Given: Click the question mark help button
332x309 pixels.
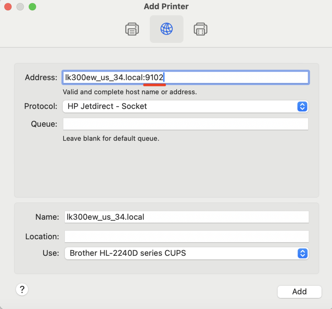Looking at the screenshot, I should tap(22, 289).
